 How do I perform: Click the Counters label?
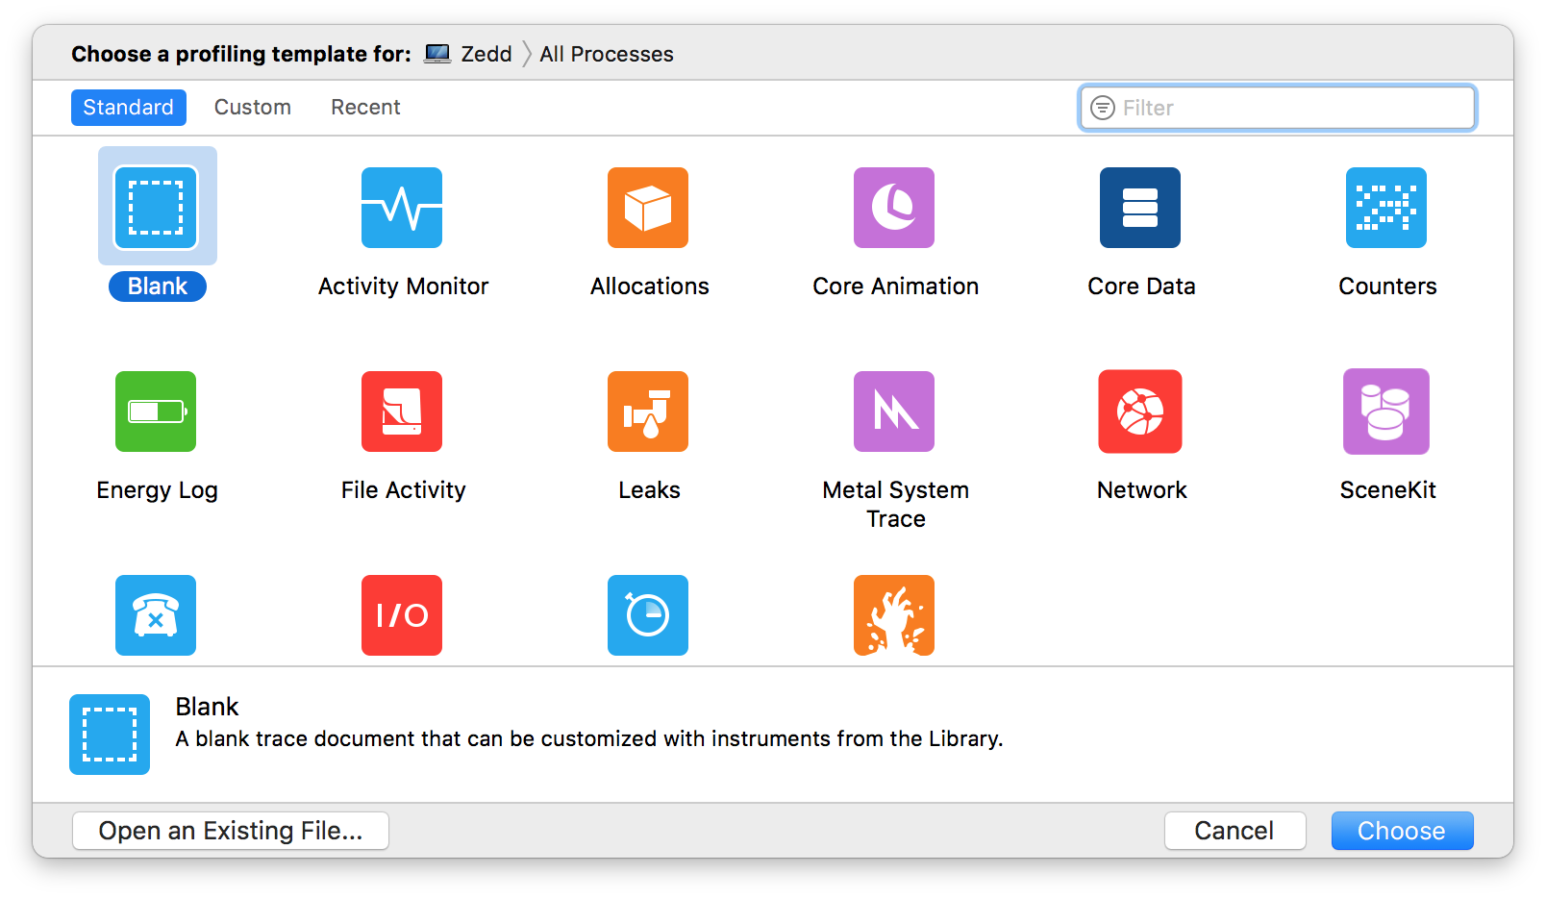(1387, 287)
